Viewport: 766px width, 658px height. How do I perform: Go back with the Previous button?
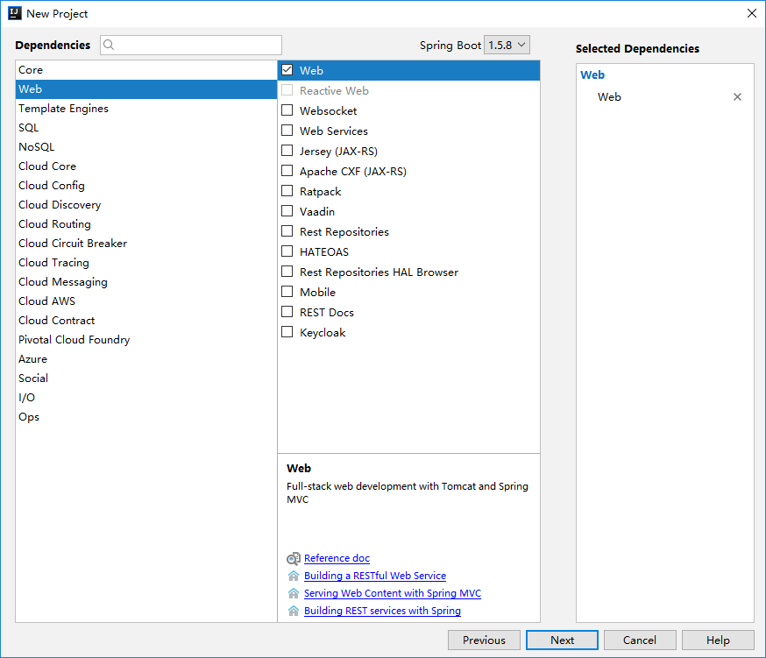(x=484, y=640)
